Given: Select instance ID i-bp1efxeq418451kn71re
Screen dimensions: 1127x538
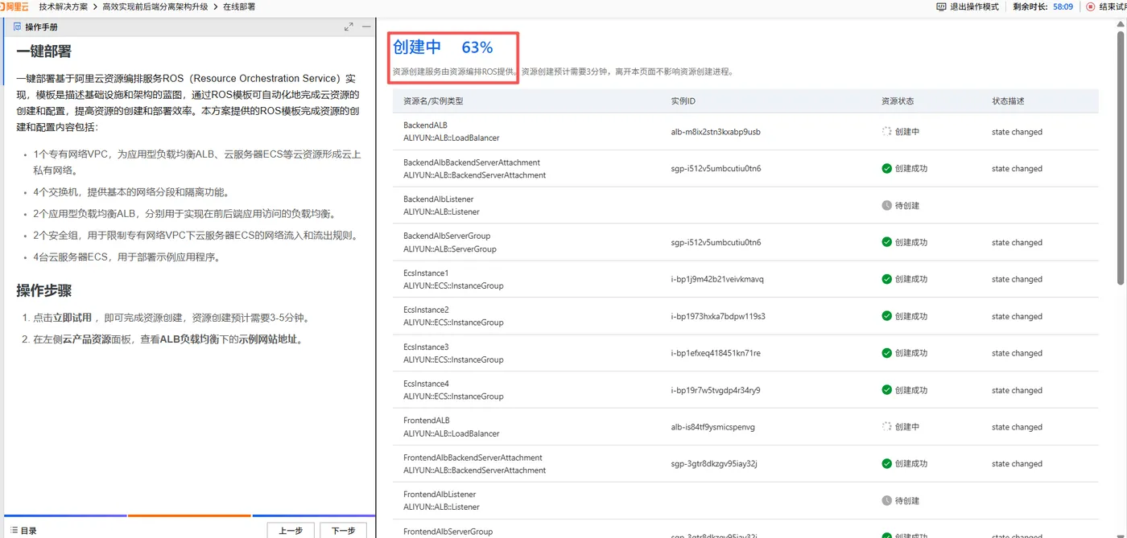Looking at the screenshot, I should click(716, 353).
